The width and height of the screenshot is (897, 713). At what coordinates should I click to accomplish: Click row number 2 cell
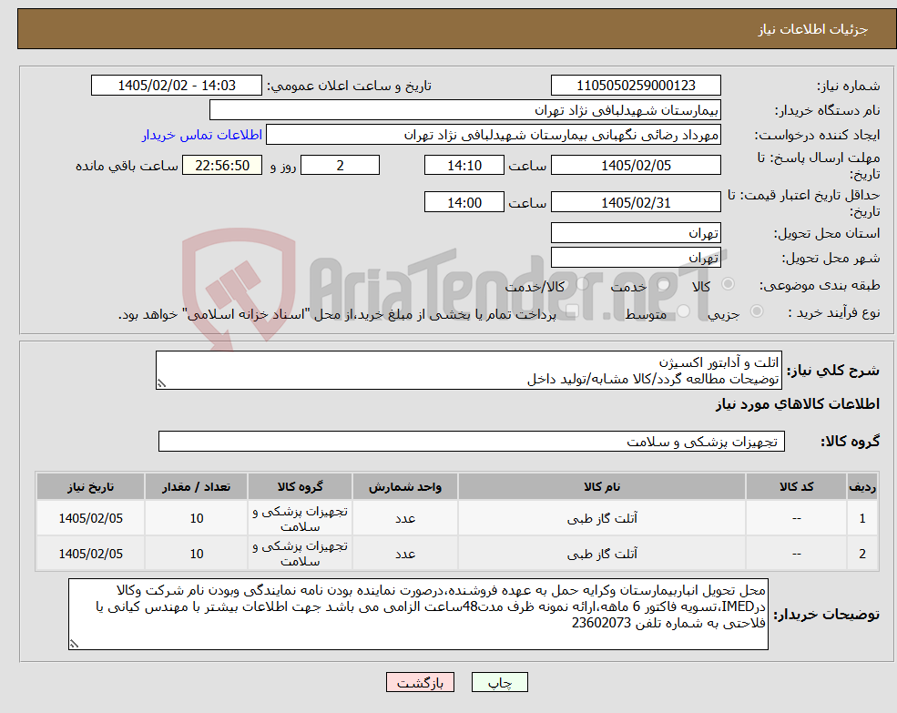pos(862,554)
